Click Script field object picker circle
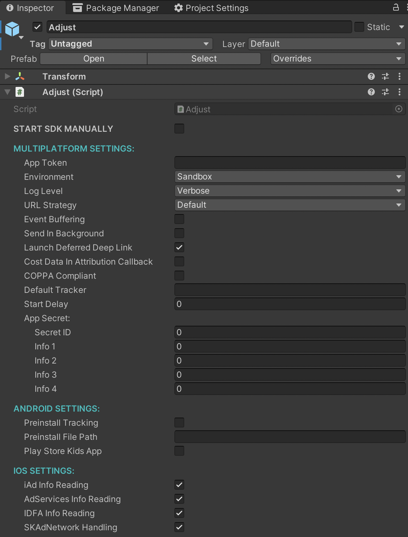The image size is (408, 537). (x=399, y=109)
